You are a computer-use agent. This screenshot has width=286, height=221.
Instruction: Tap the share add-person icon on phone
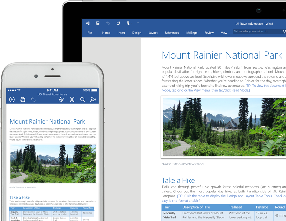(x=93, y=100)
